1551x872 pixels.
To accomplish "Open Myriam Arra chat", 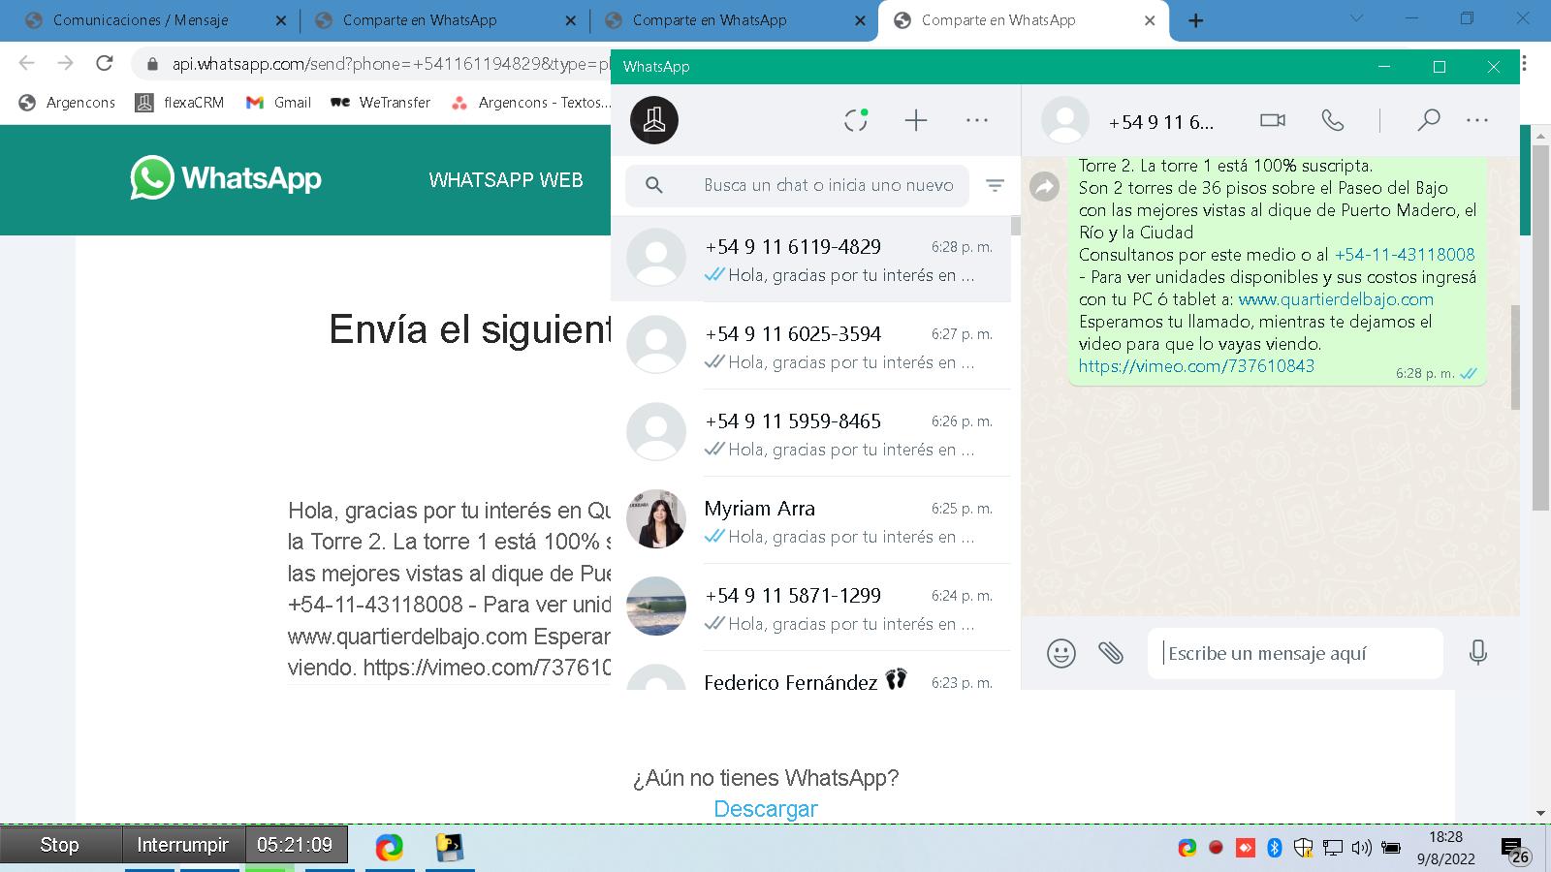I will [810, 520].
